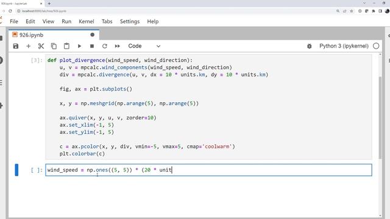Screen dimensions: 390x219
Task: Open the Help menu
Action: 153,22
